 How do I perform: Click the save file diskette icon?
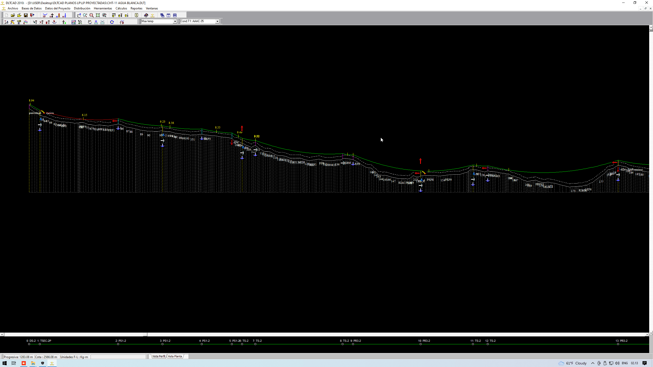click(26, 15)
